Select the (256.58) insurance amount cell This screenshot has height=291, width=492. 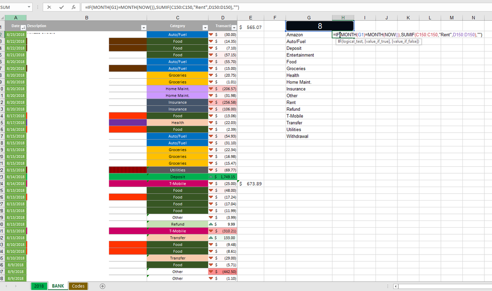point(223,102)
